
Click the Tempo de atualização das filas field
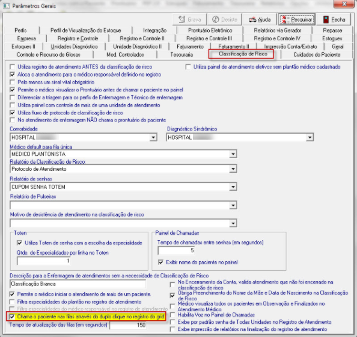(x=128, y=325)
